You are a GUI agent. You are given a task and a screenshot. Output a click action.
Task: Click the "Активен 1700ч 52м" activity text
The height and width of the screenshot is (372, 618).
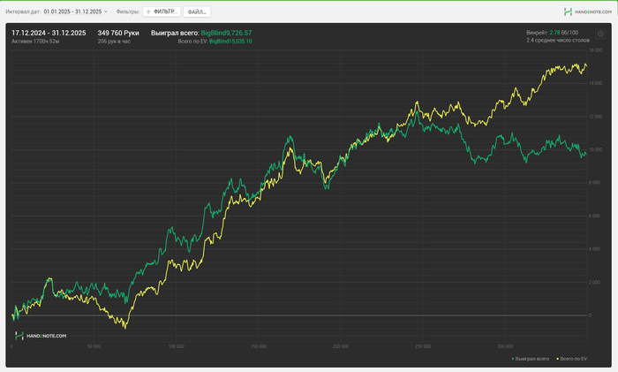click(35, 42)
